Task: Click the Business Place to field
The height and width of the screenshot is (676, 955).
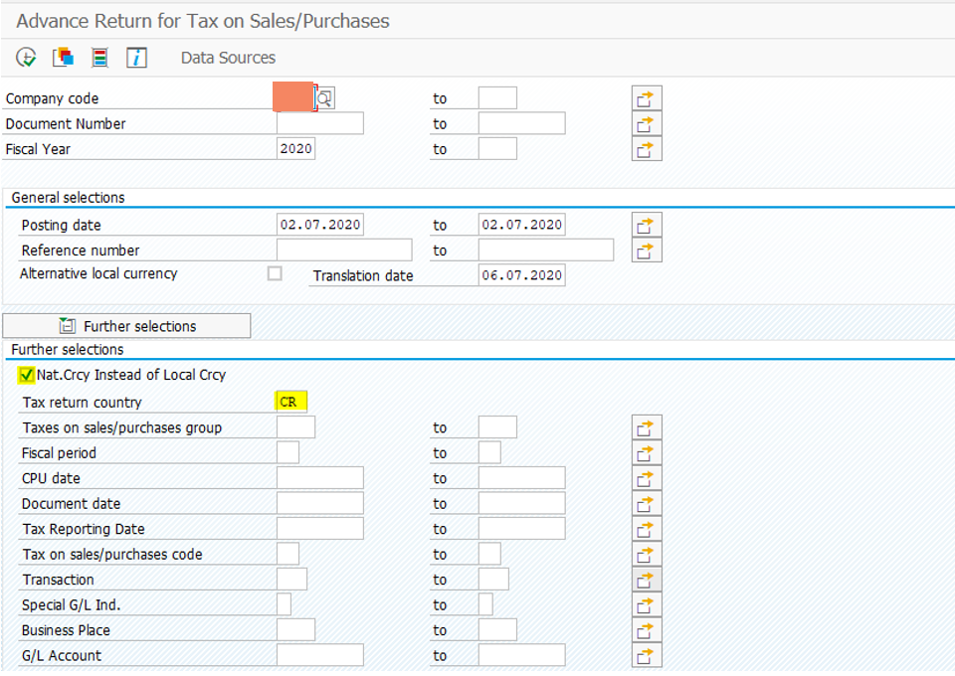Action: pos(497,629)
